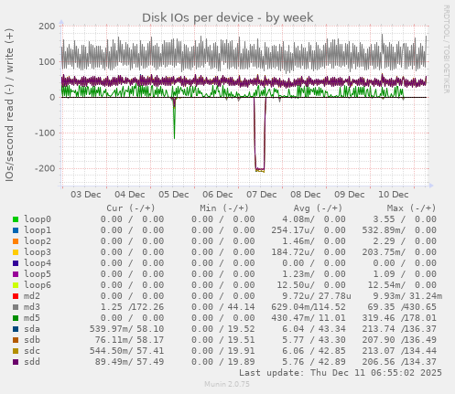Click the loop4 dark blue legend swatch
Image resolution: width=455 pixels, height=394 pixels.
click(16, 263)
